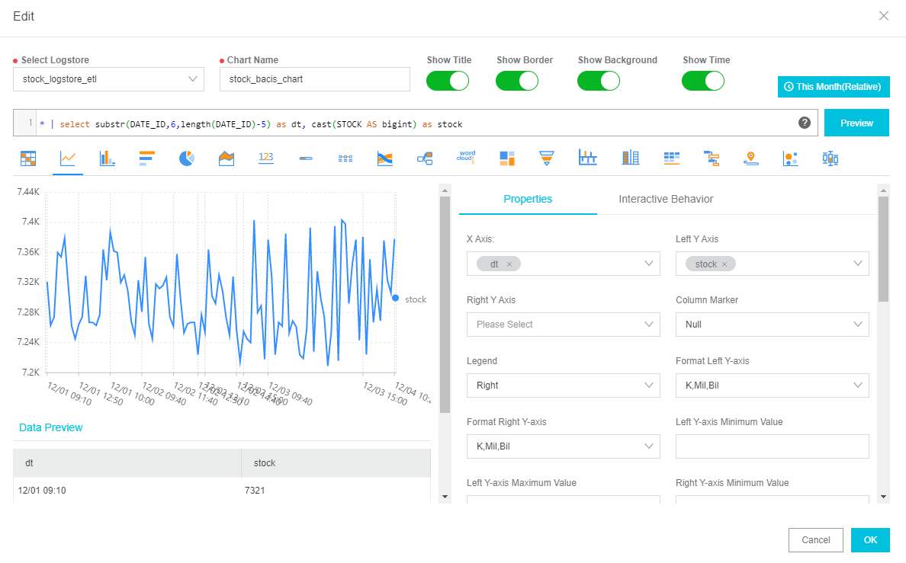Select the double-column building chart icon

(x=631, y=158)
